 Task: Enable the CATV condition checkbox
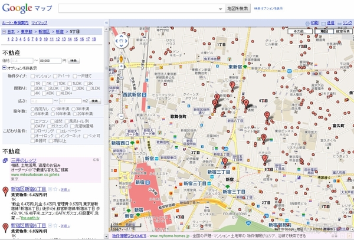32,126
